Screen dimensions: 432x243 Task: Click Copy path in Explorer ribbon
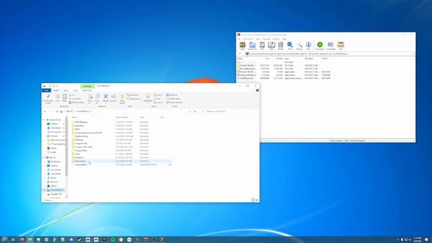pyautogui.click(x=75, y=99)
